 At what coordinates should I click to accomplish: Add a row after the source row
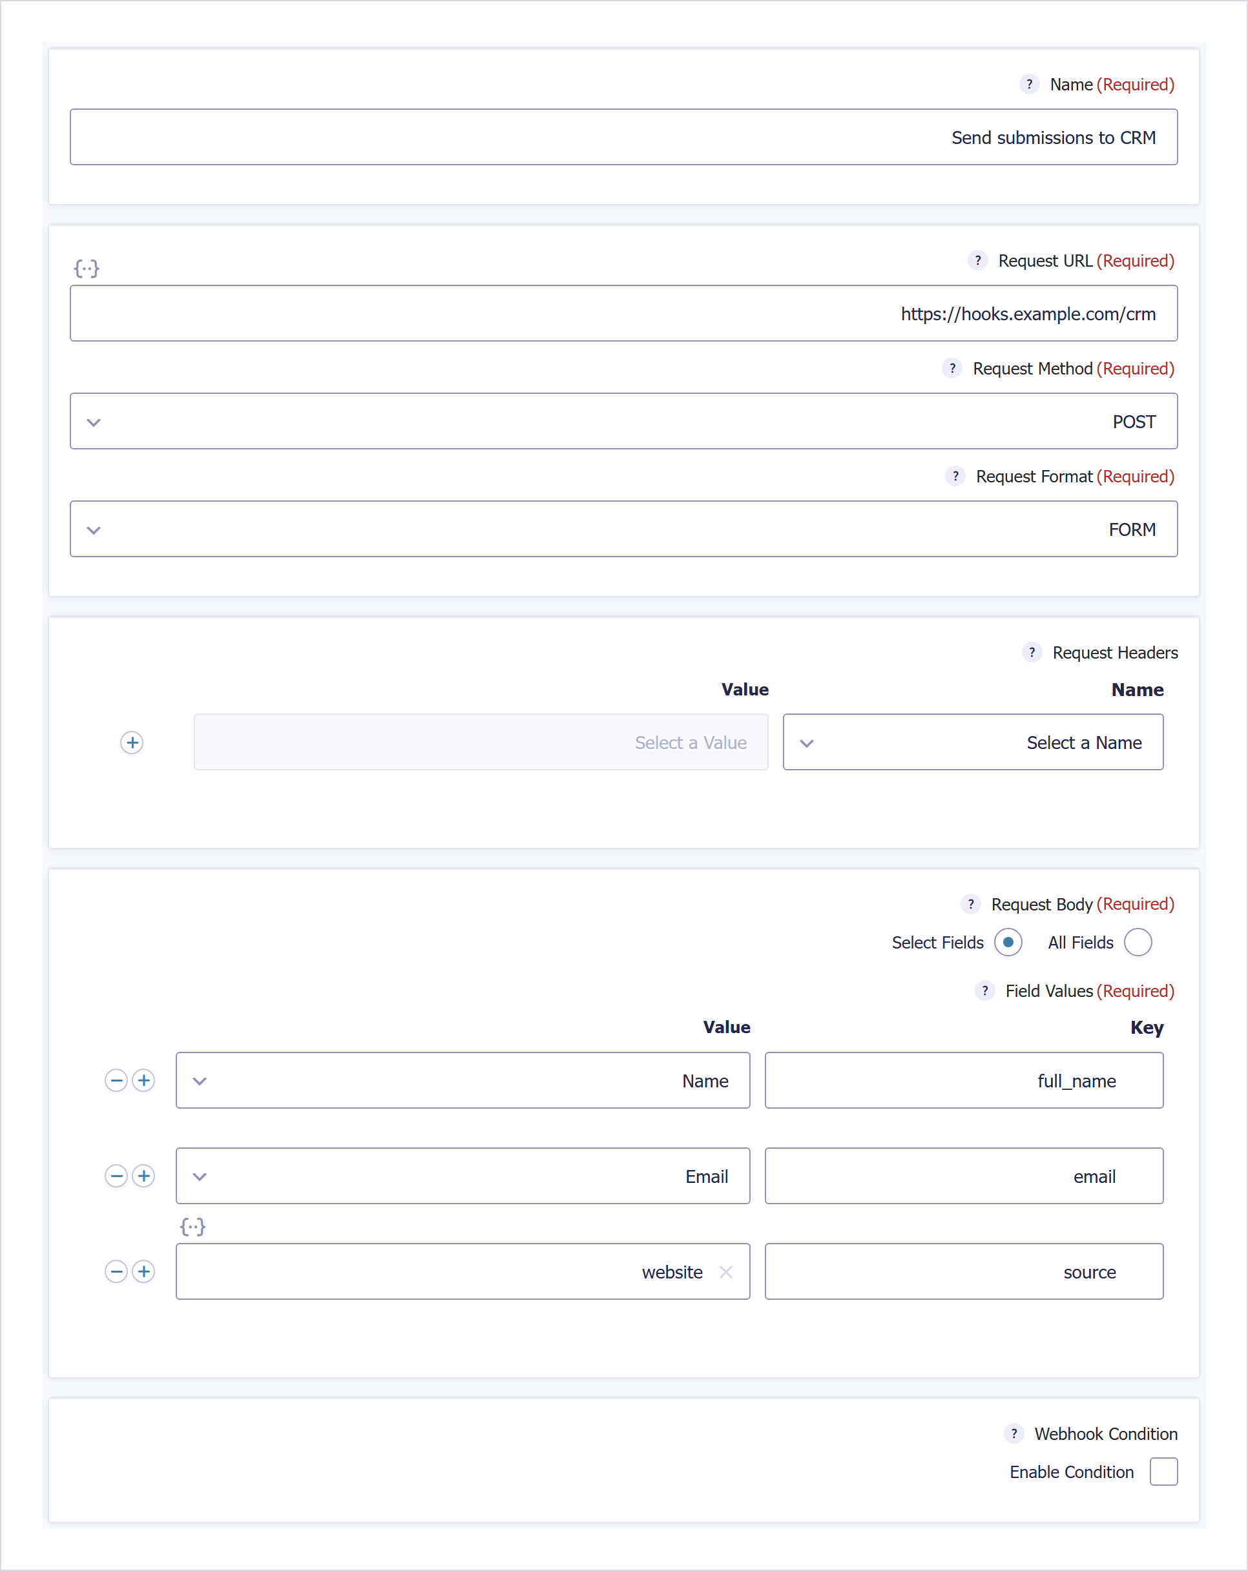(143, 1271)
